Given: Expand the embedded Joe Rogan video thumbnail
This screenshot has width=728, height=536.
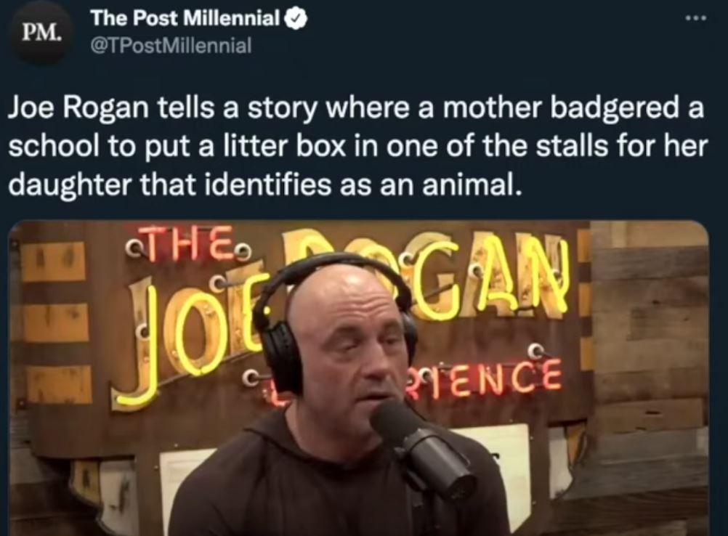Looking at the screenshot, I should (x=363, y=378).
